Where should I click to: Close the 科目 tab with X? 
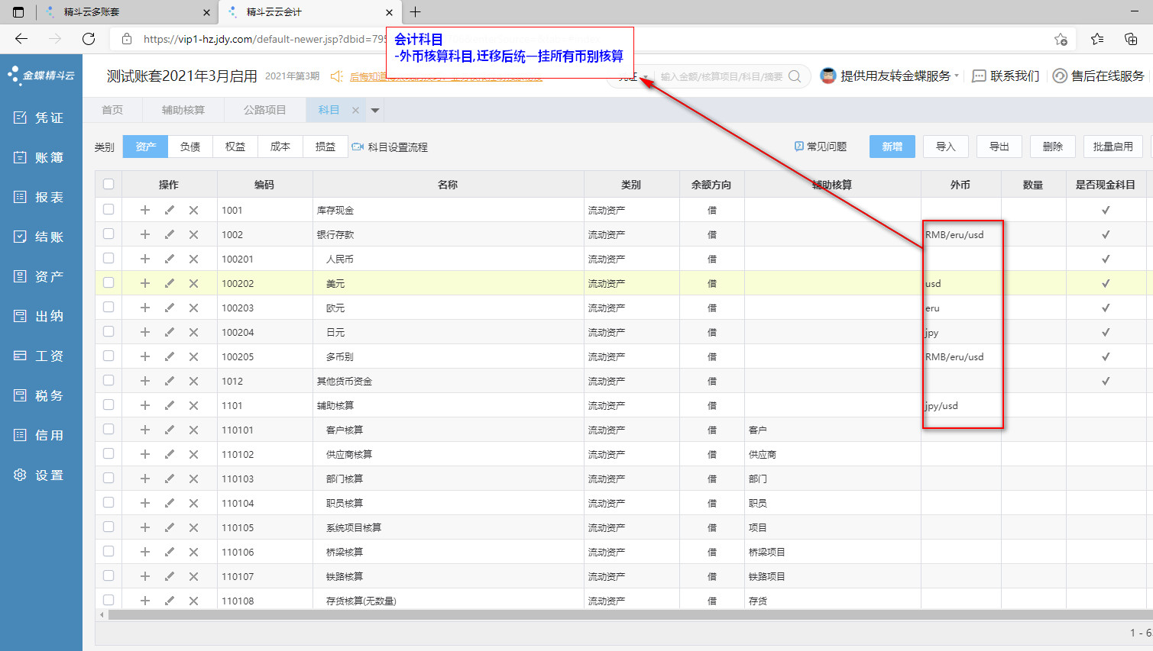[355, 110]
